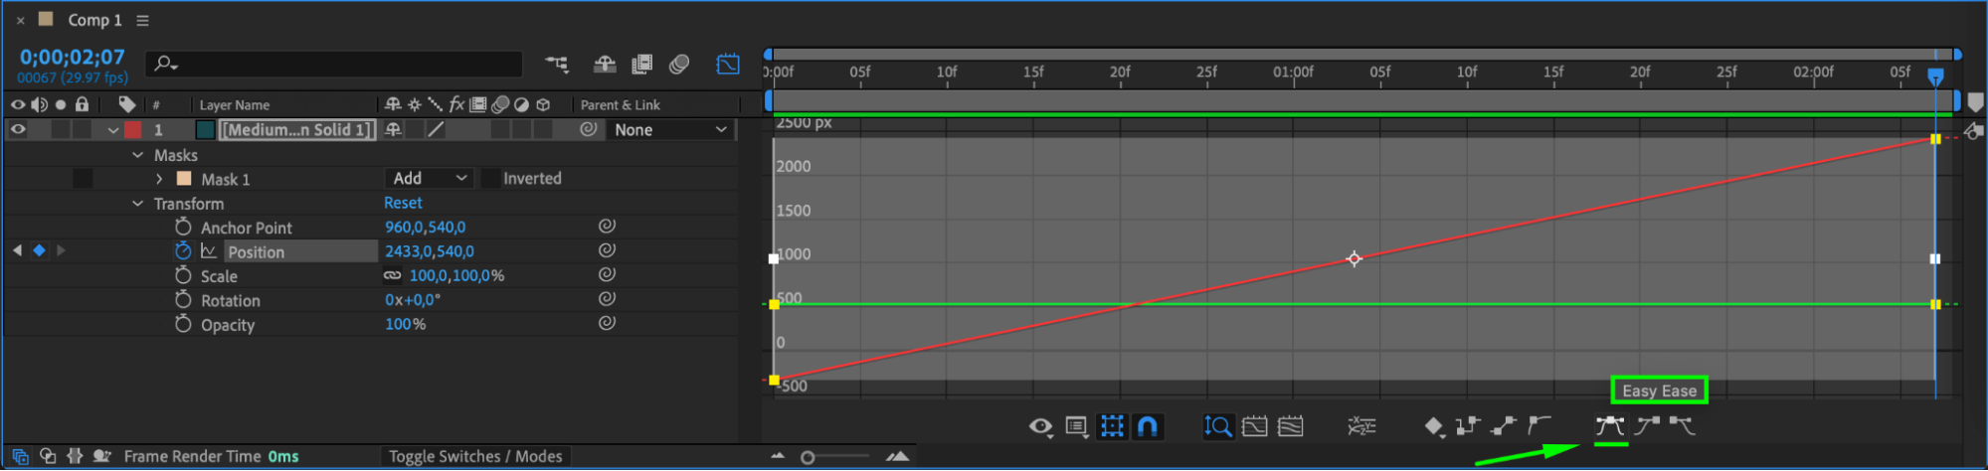The height and width of the screenshot is (471, 1988).
Task: Expand Mask 1 properties
Action: tap(159, 179)
